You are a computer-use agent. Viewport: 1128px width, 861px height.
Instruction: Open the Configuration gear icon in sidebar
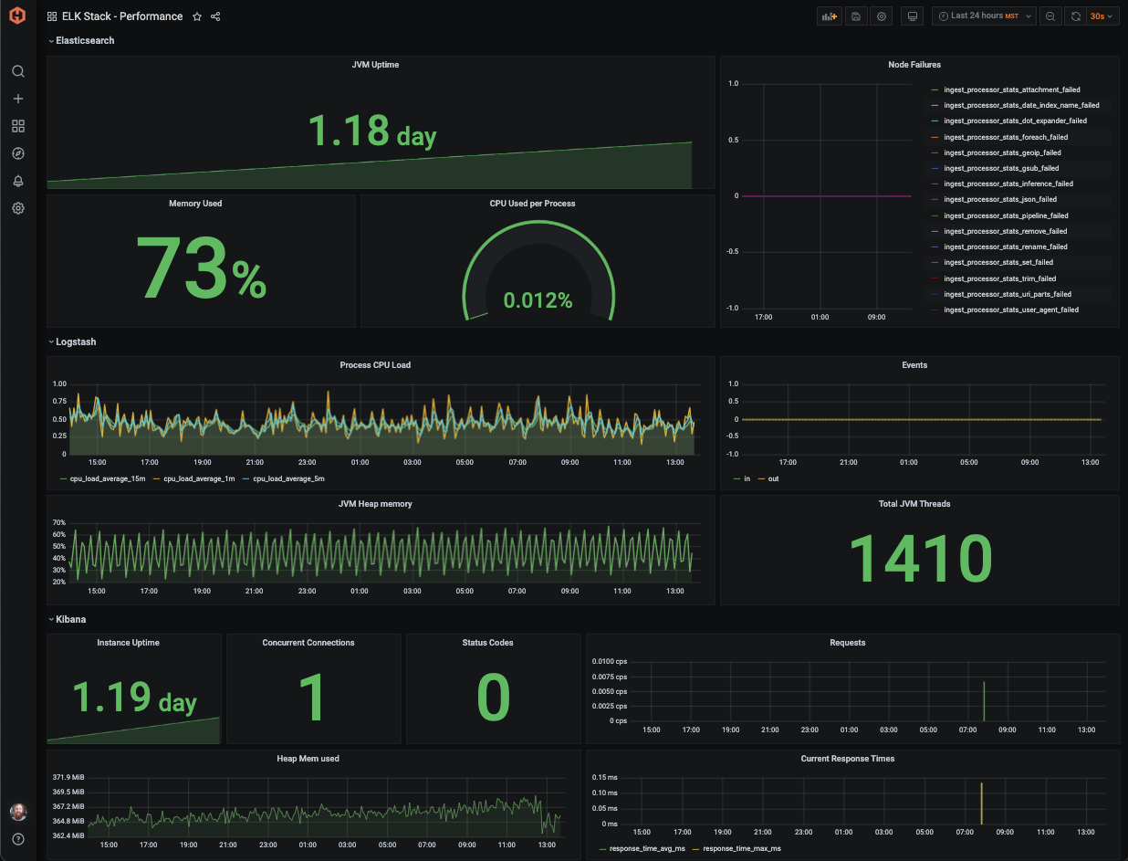tap(17, 208)
